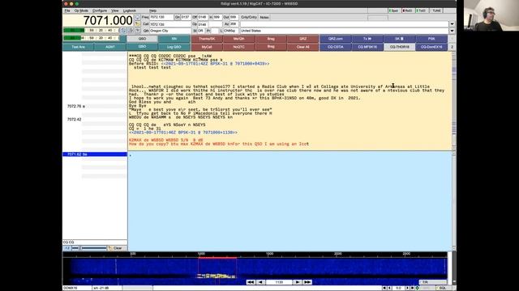Click the Tx macro button
Viewport: 519px width, 291px height.
pos(367,39)
